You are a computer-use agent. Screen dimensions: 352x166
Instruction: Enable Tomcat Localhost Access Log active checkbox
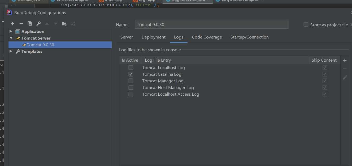[x=131, y=94]
